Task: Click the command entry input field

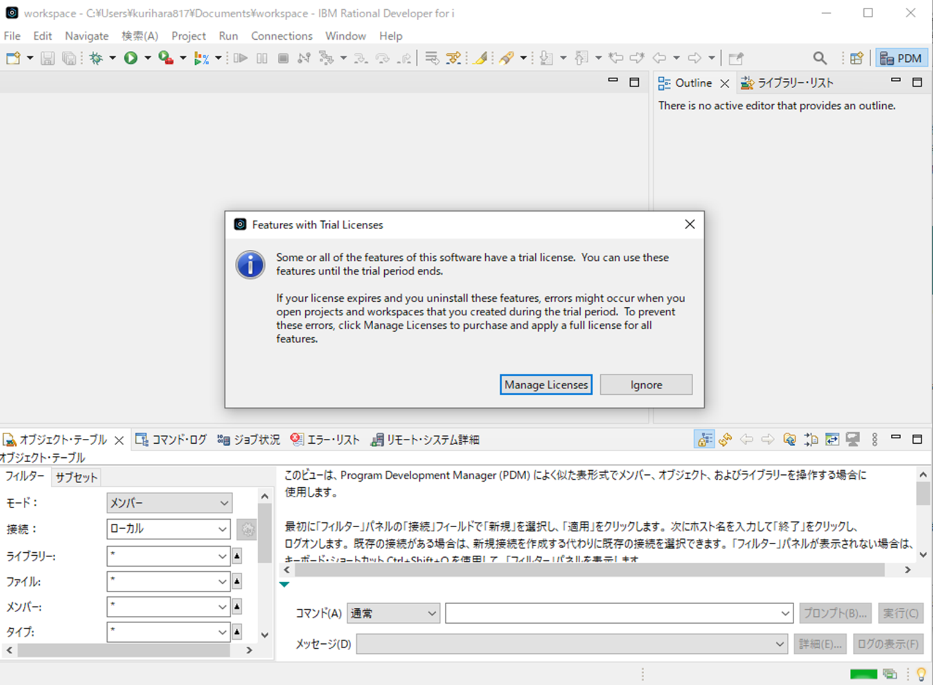Action: pyautogui.click(x=619, y=613)
